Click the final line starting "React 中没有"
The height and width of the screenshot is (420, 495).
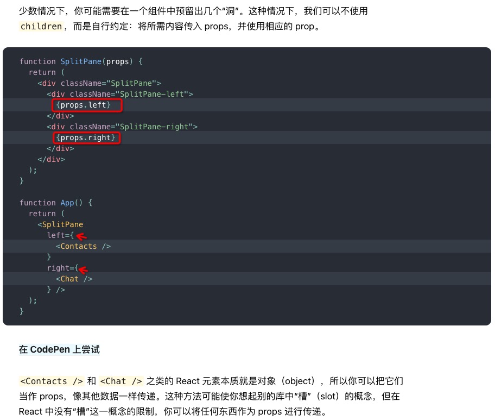[x=173, y=411]
